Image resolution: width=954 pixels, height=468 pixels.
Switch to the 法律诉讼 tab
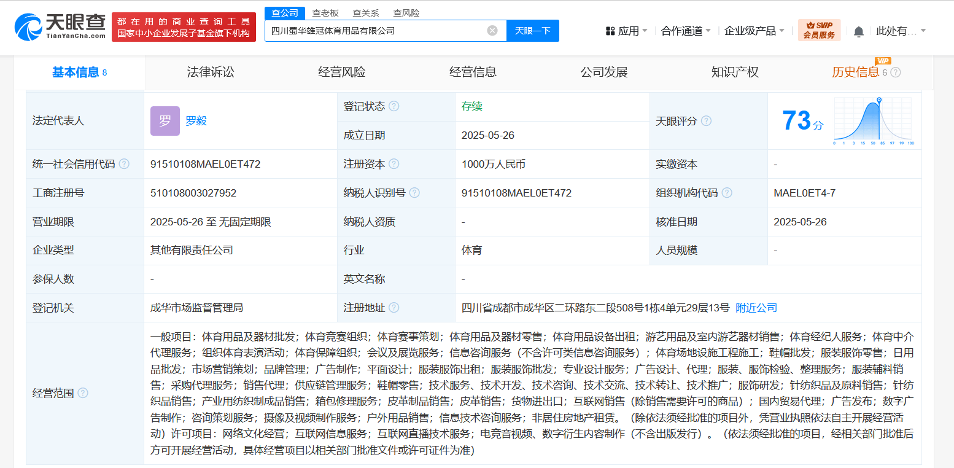coord(211,72)
